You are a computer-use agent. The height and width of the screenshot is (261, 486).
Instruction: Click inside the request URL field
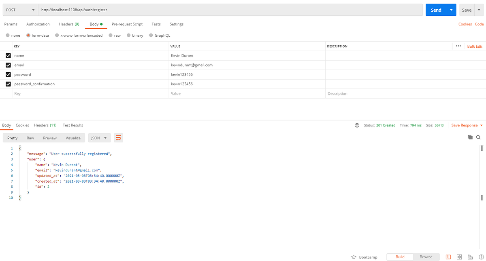click(162, 9)
